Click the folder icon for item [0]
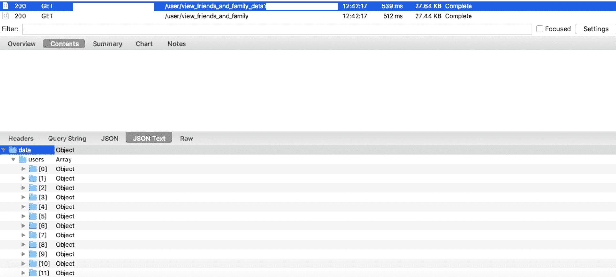Viewport: 616px width, 277px height. (x=33, y=169)
